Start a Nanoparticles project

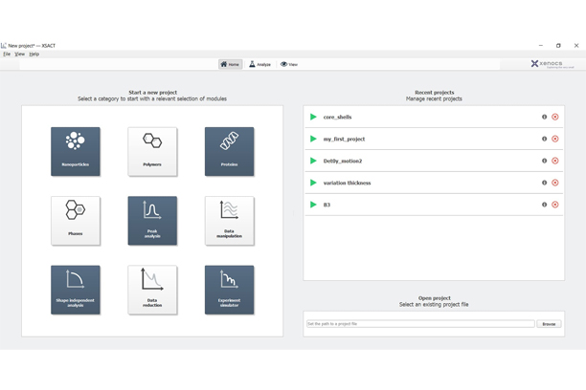click(x=76, y=151)
